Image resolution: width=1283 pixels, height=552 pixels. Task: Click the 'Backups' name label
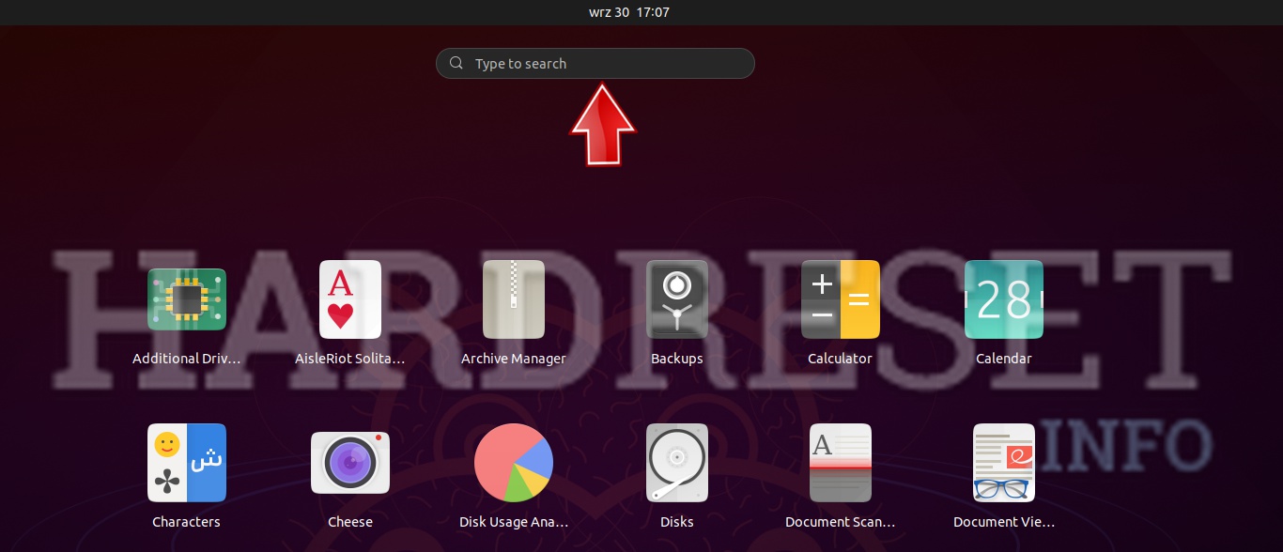677,359
